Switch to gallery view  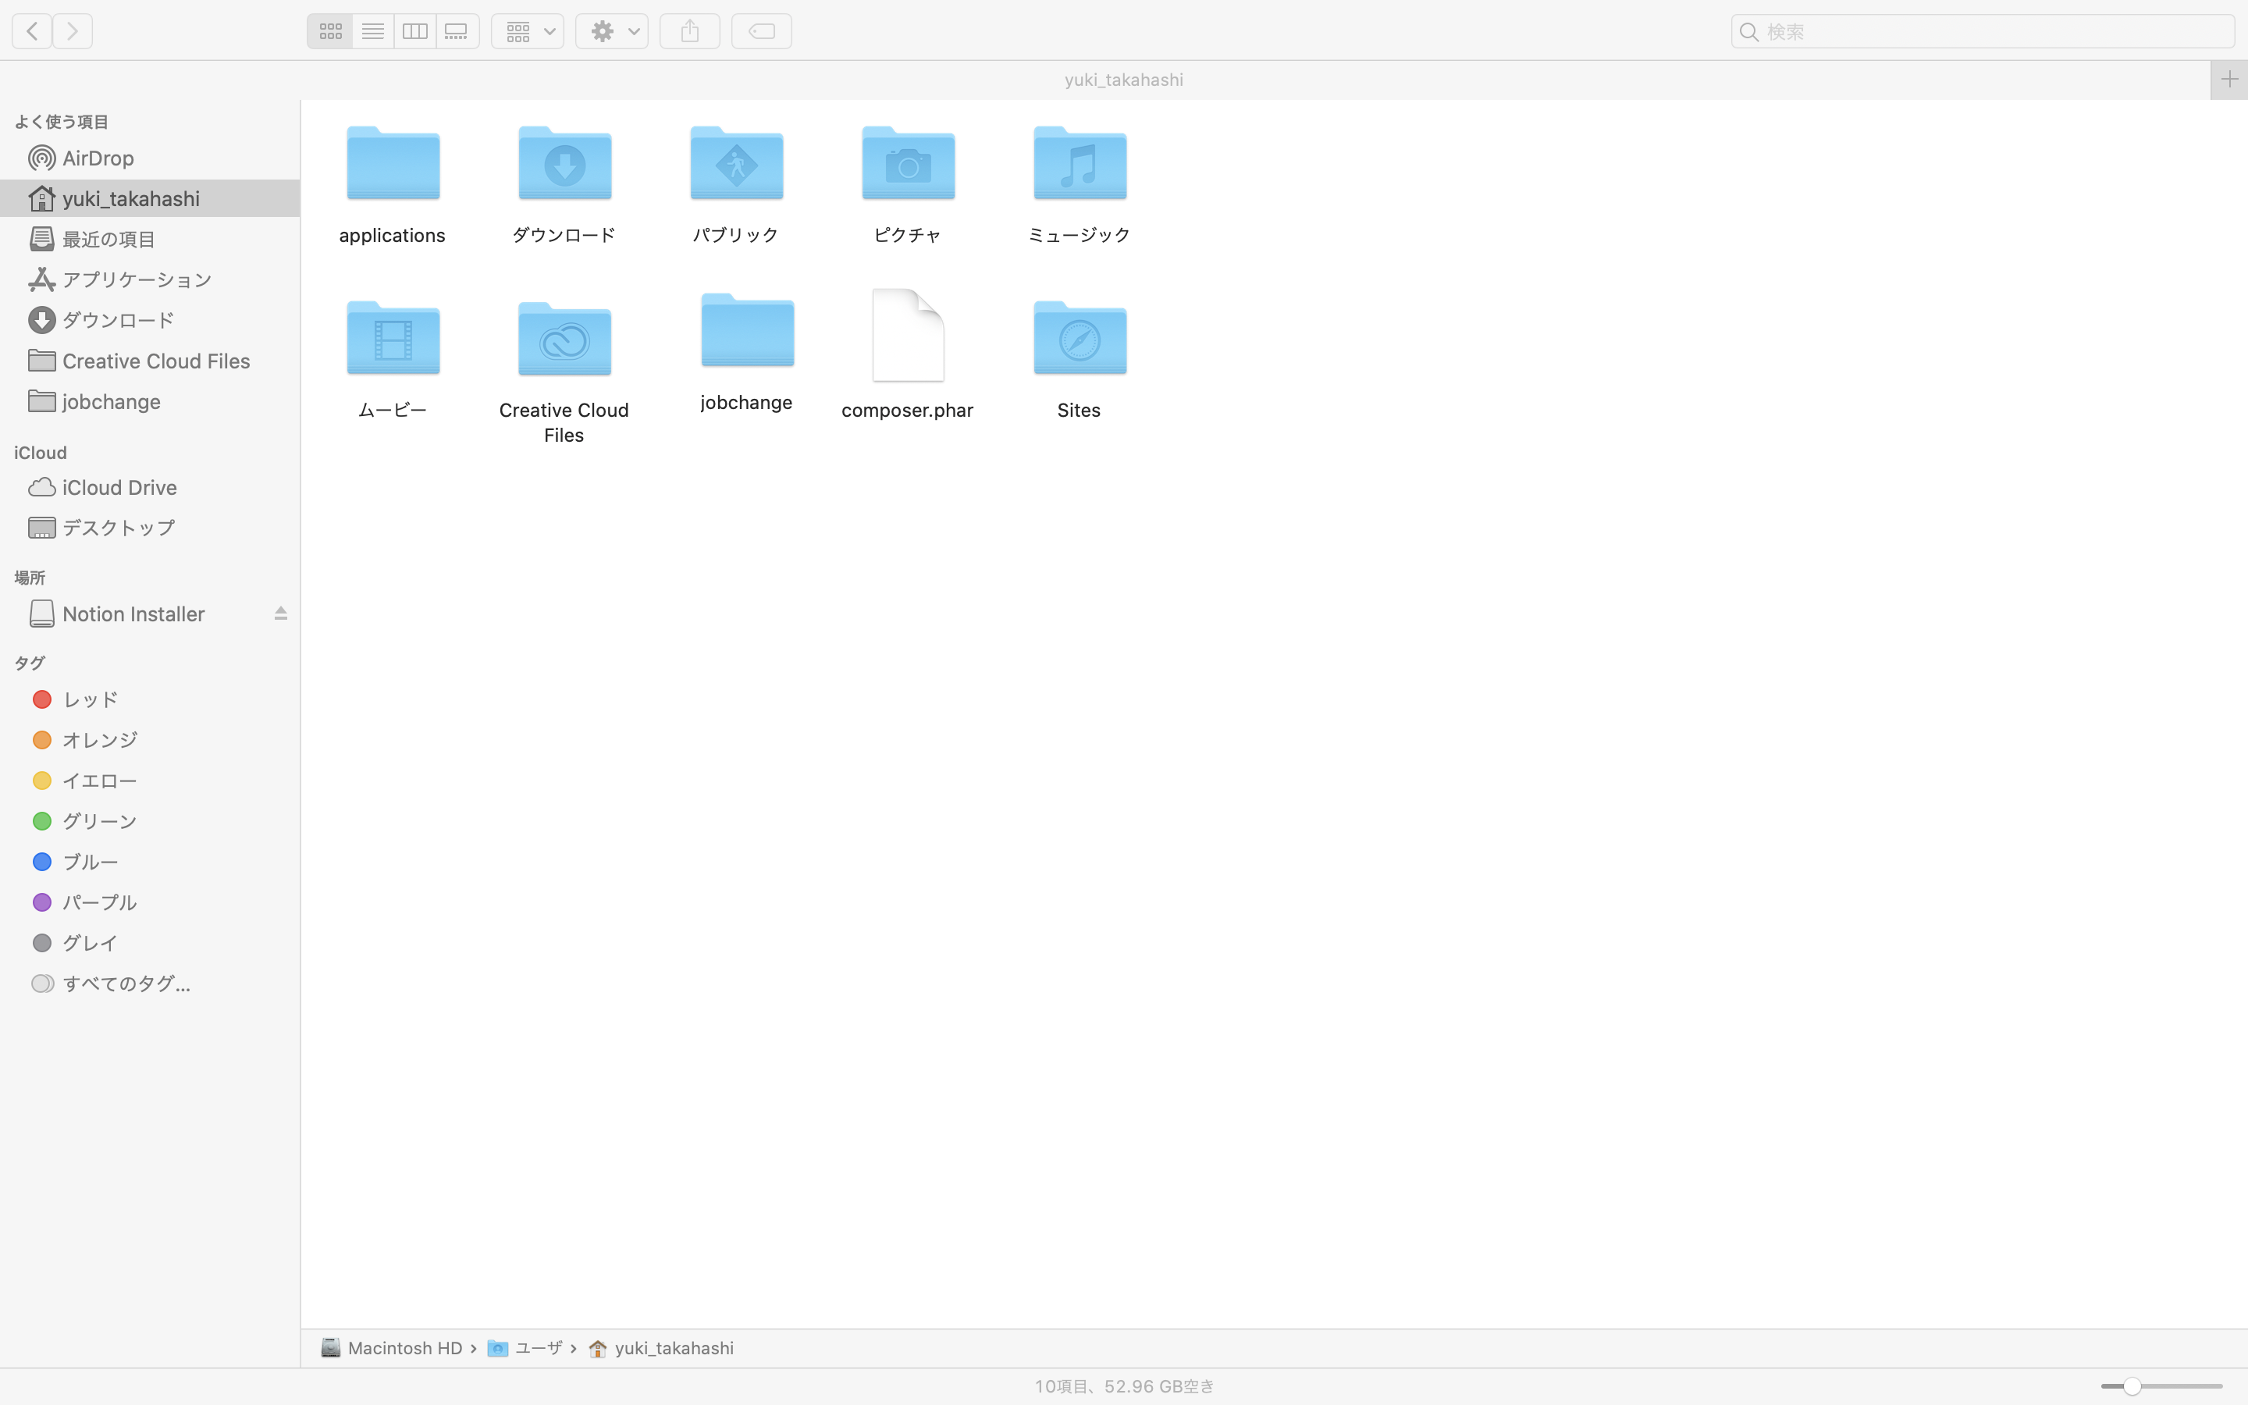457,30
